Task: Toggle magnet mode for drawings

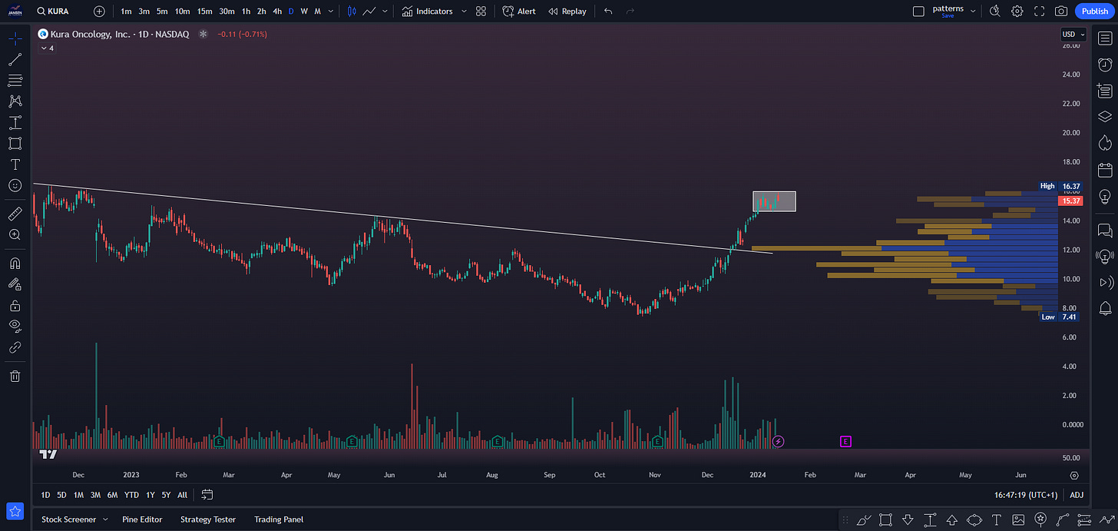Action: (x=15, y=263)
